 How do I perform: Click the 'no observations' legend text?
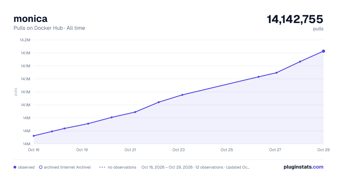coord(122,167)
